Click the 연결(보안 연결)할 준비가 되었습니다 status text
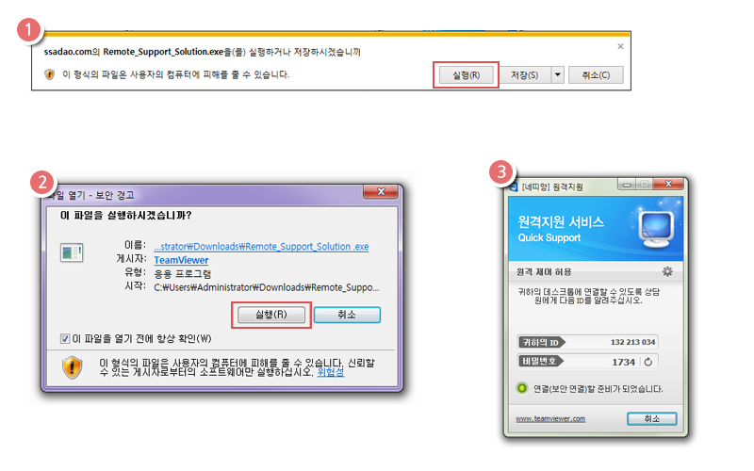The image size is (754, 471). [x=598, y=389]
